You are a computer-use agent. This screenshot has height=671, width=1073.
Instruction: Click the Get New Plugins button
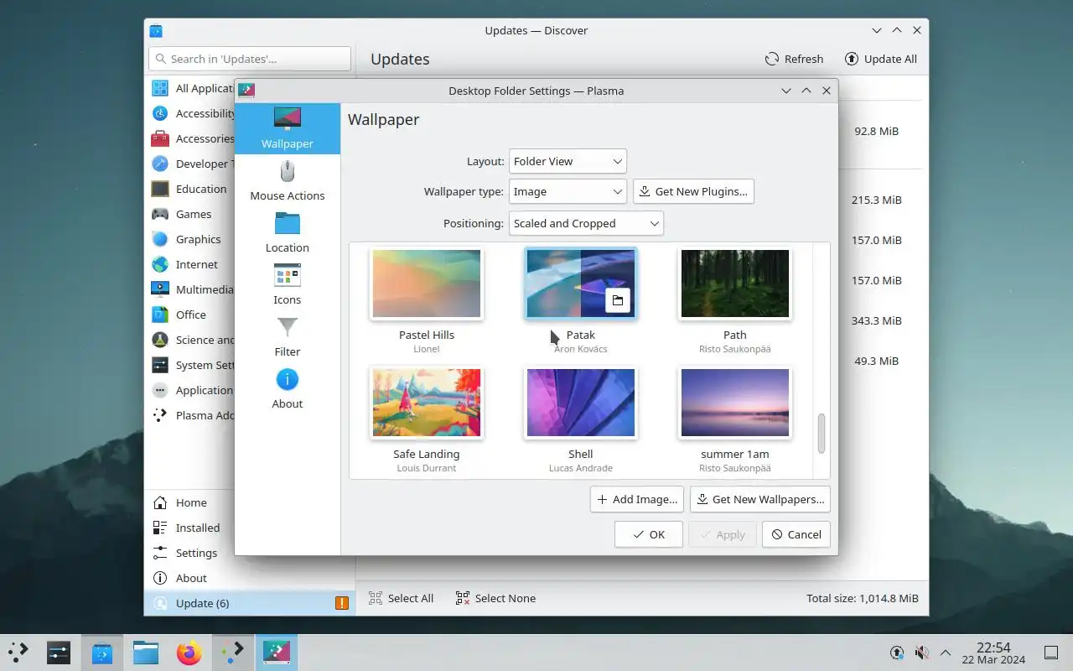coord(693,191)
